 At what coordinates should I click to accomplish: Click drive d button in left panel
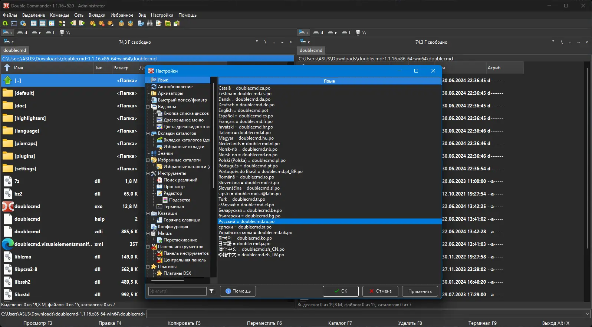point(22,33)
